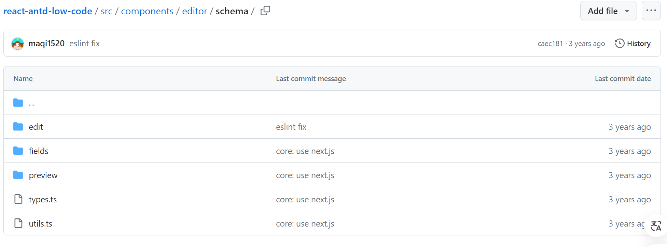This screenshot has height=247, width=667.
Task: Open the utils.ts file
Action: coord(41,224)
